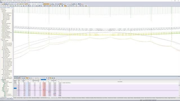This screenshot has height=101, width=180.
Task: Collapse the Load Values tree node
Action: click(1, 40)
